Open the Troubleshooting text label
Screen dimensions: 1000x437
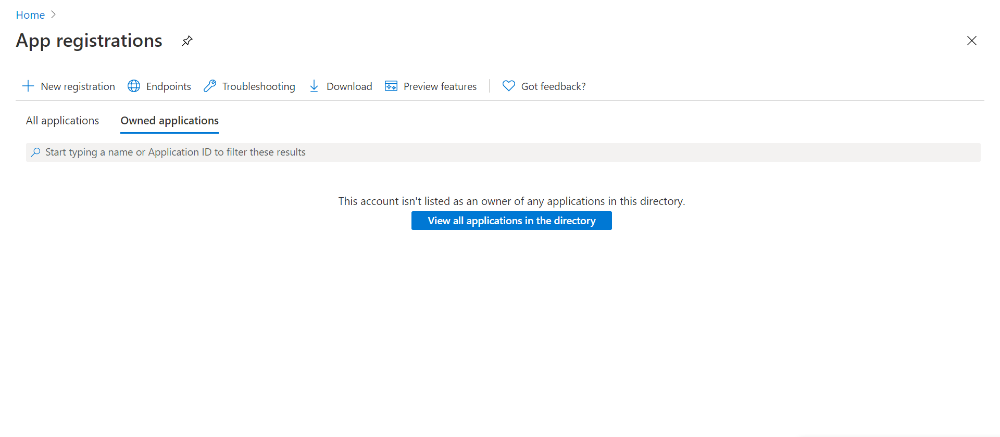pyautogui.click(x=258, y=86)
